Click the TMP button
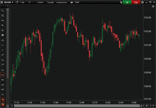Viewport: 156px width, 108px height. [77, 2]
